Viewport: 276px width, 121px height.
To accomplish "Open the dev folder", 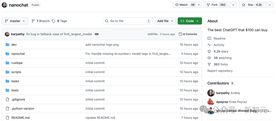I will [14, 45].
